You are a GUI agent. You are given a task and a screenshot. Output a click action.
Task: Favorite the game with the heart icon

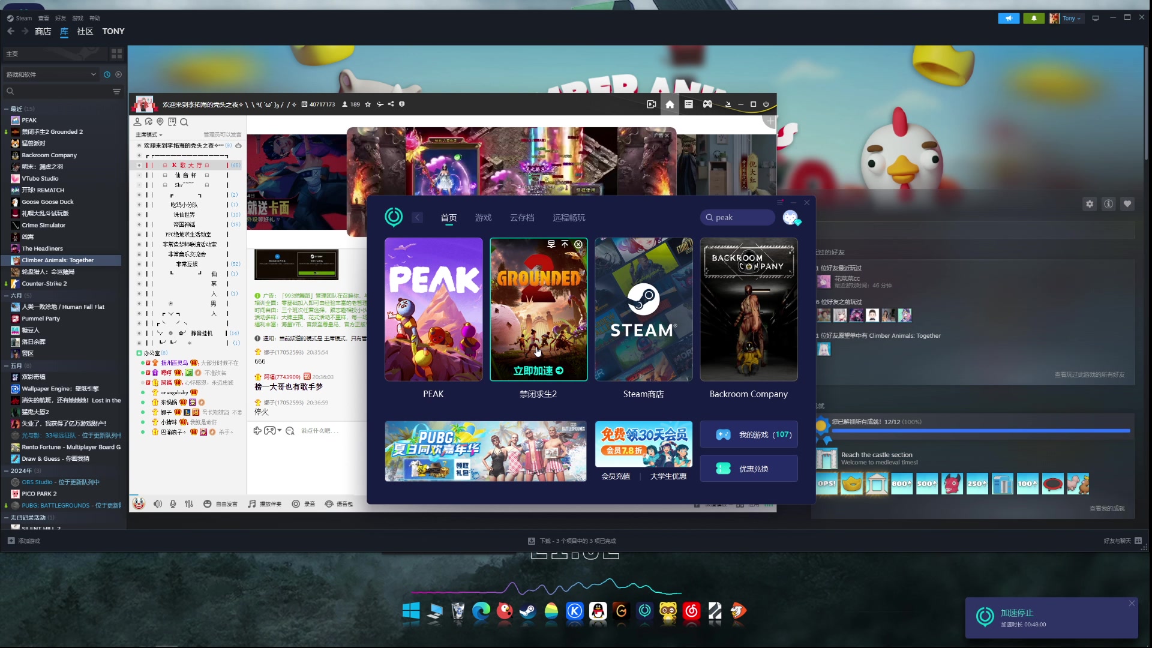(x=1127, y=204)
